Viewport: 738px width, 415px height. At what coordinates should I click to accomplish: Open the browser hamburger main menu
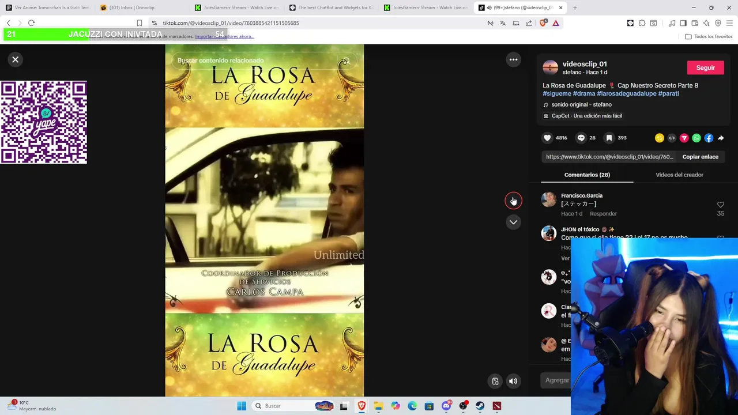(729, 23)
